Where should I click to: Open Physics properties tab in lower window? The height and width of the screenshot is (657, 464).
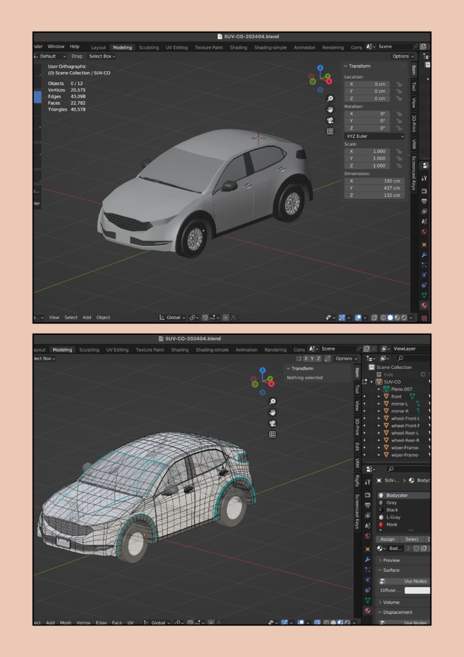coord(367,580)
